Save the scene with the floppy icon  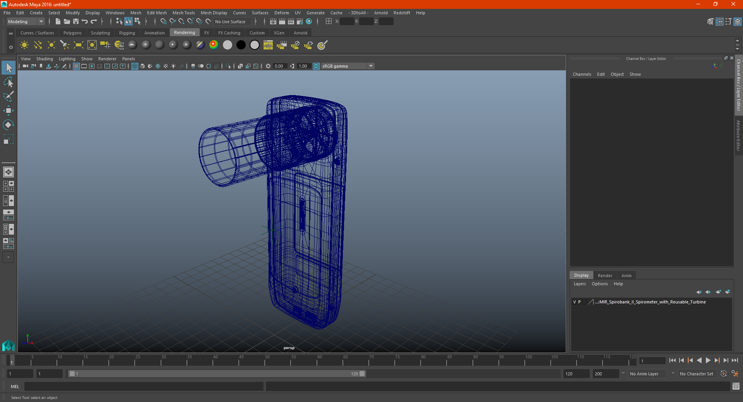76,22
